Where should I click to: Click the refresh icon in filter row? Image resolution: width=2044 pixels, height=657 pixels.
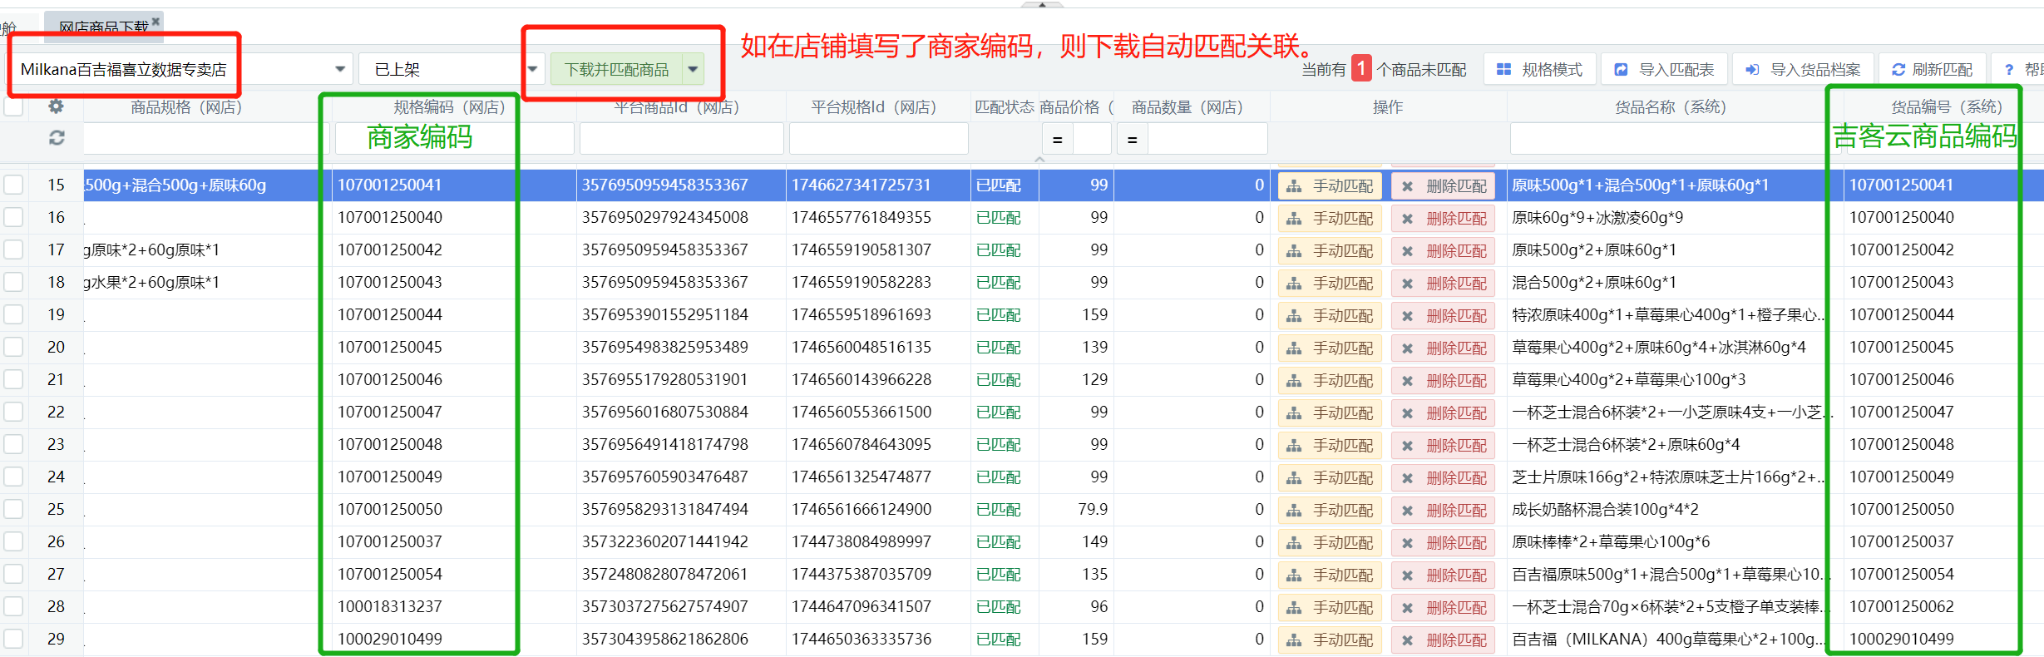coord(57,138)
